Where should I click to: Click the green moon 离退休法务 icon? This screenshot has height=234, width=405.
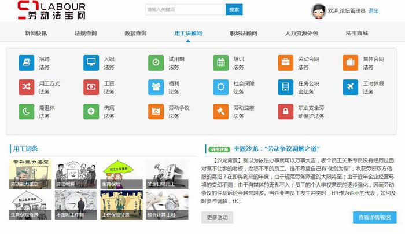27,111
